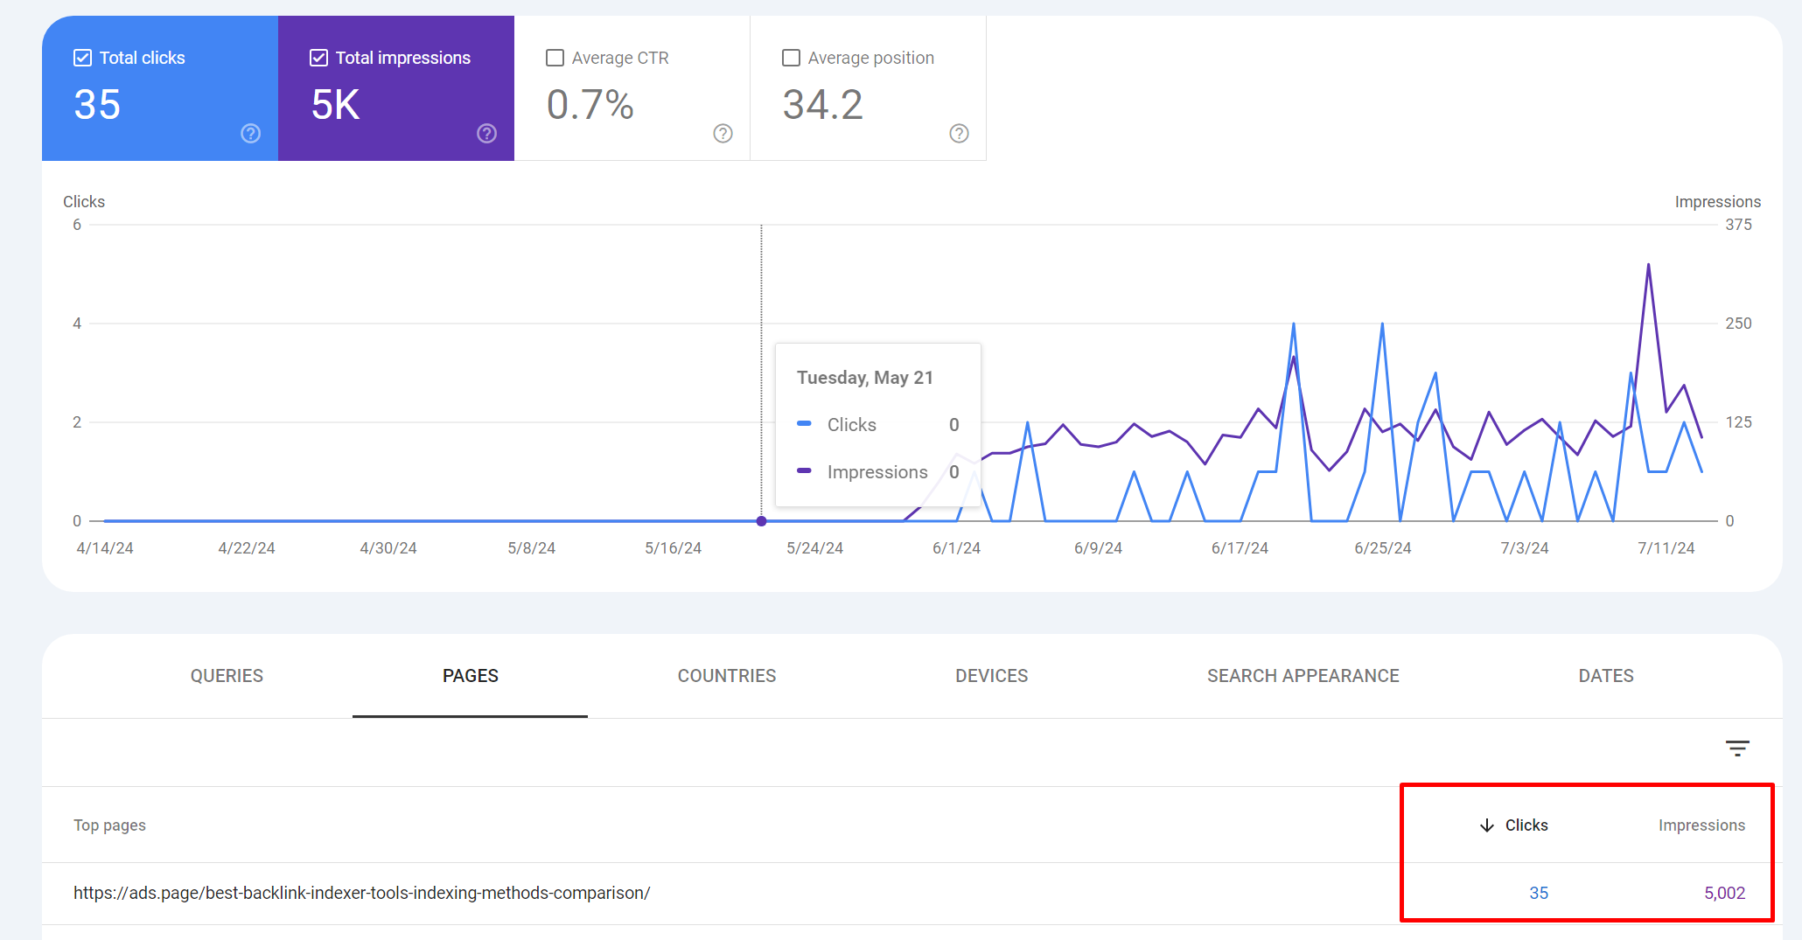Switch to the Countries tab
The height and width of the screenshot is (940, 1802).
727,676
